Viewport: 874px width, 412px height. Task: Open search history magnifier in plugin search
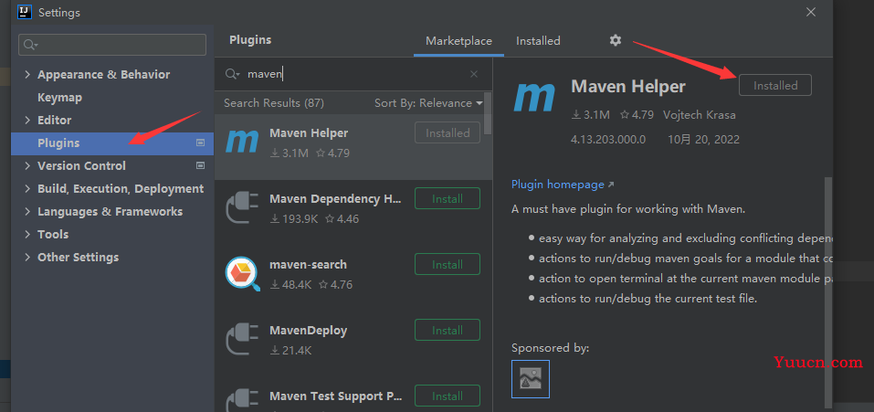[x=233, y=74]
